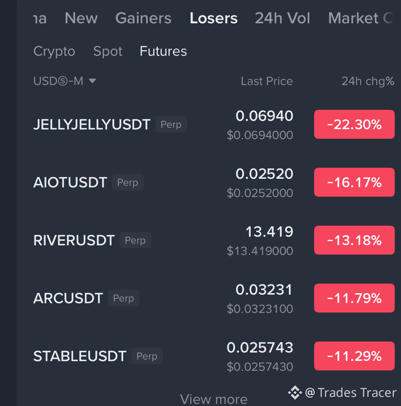Click View more link
Viewport: 401px width, 406px height.
(213, 399)
